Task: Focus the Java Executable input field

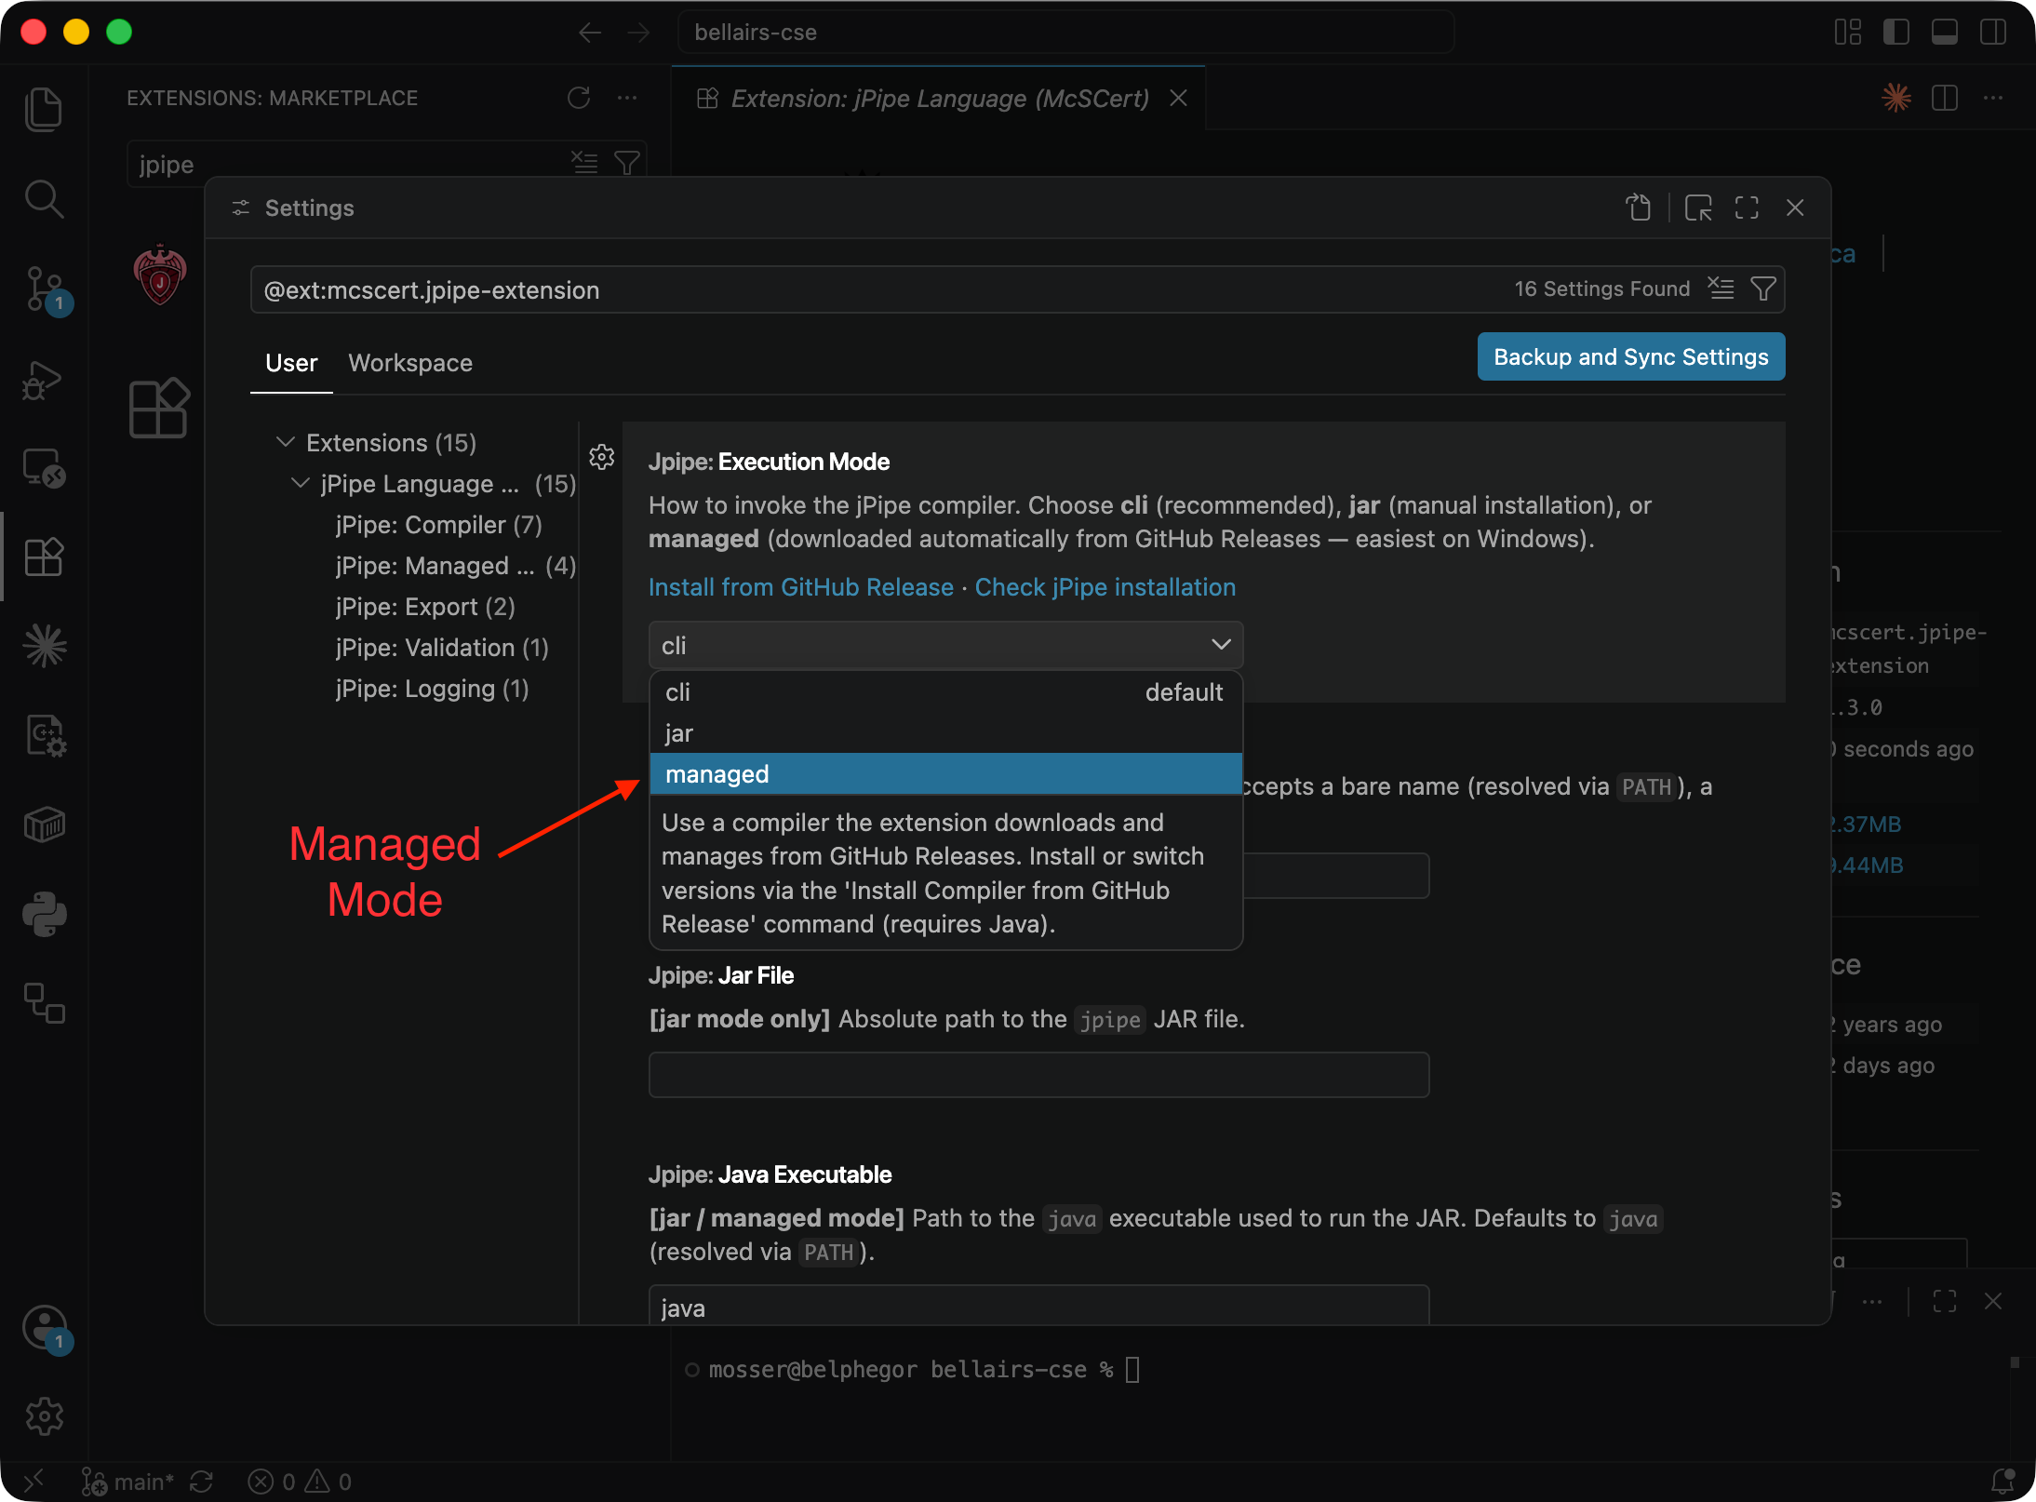Action: coord(1038,1306)
